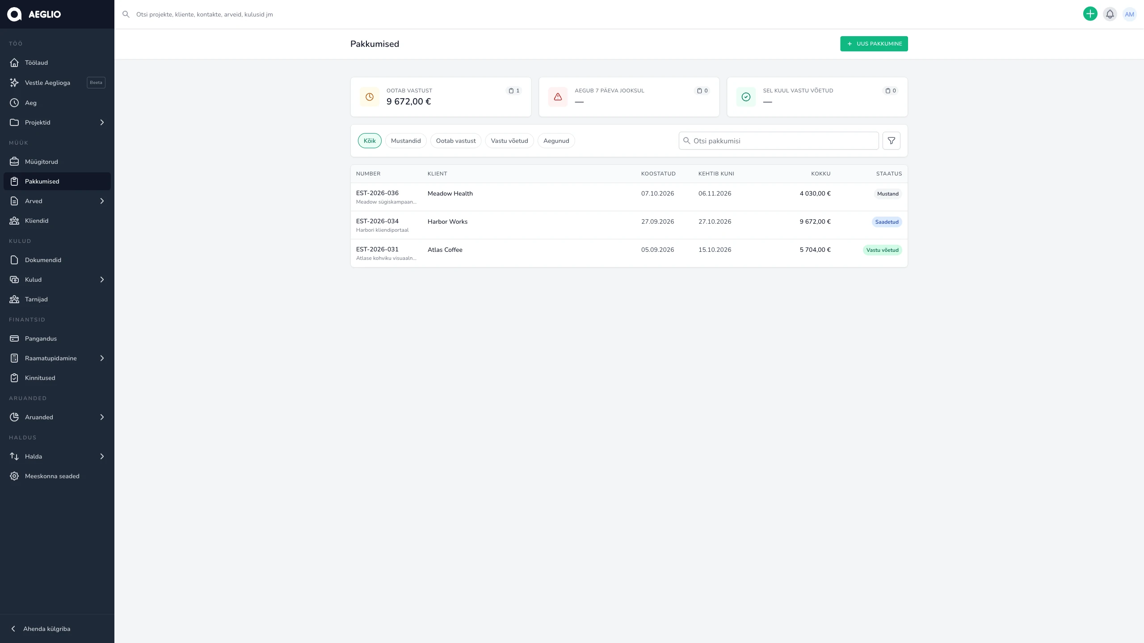Select the Kinnitused clipboard-check icon
1144x643 pixels.
click(x=14, y=378)
